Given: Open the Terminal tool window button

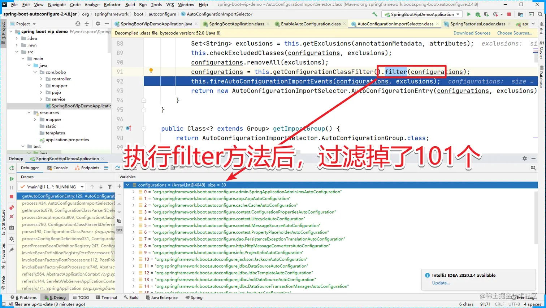Looking at the screenshot, I should coord(107,298).
